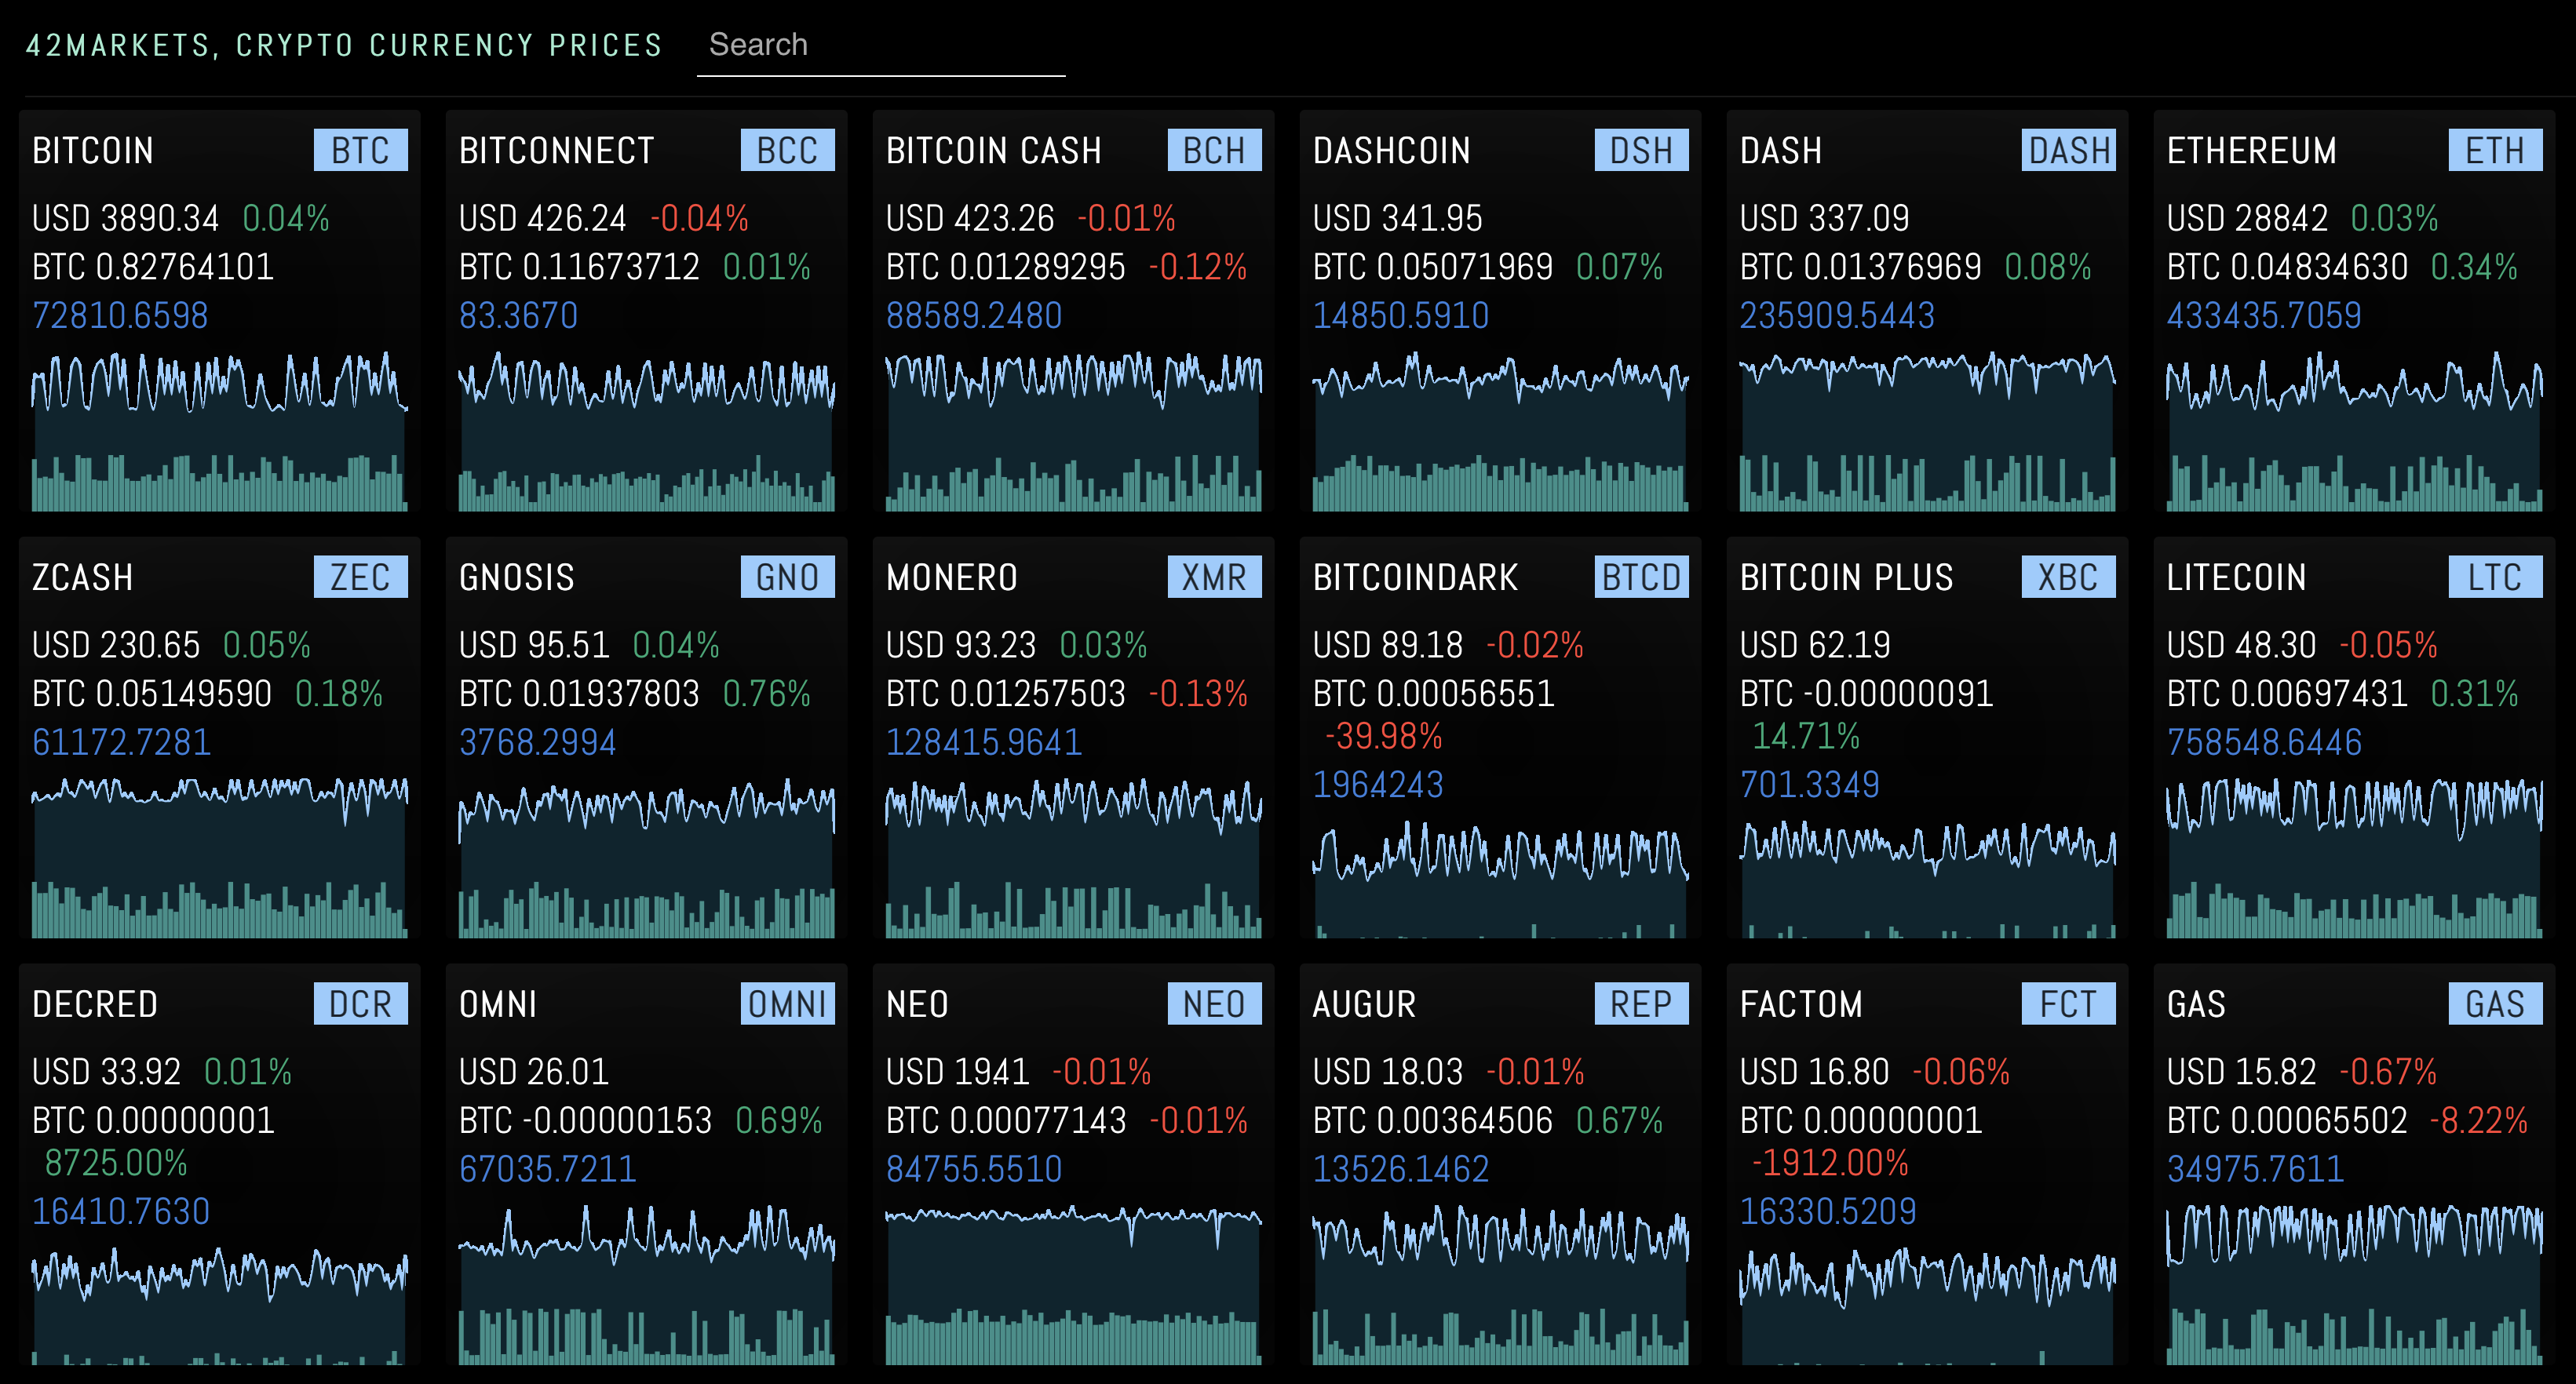Open the Decred price chart
The image size is (2576, 1384).
[220, 1305]
